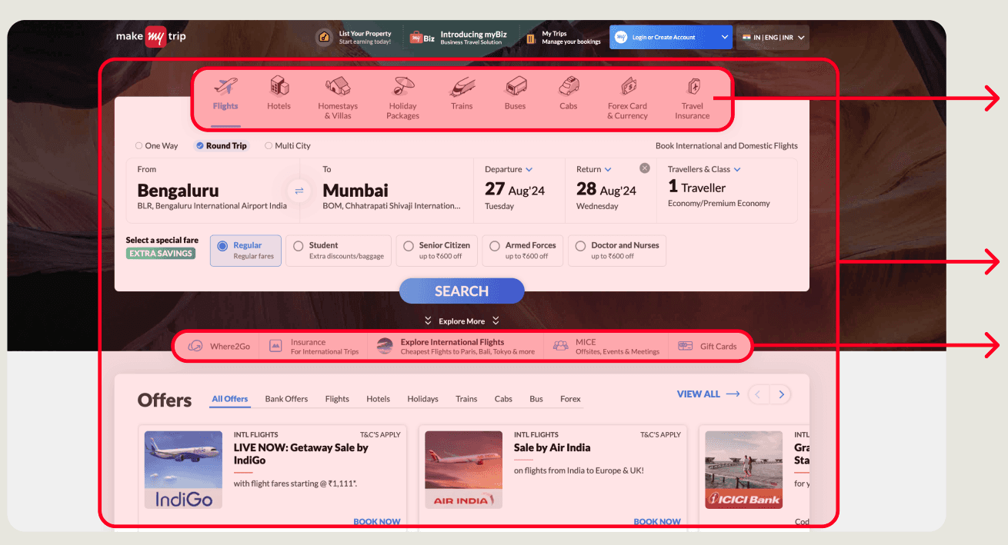Open Hotels building icon

(x=279, y=85)
